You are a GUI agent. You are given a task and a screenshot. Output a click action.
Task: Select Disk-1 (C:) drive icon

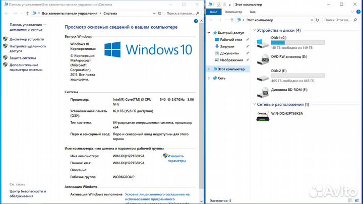pyautogui.click(x=263, y=43)
